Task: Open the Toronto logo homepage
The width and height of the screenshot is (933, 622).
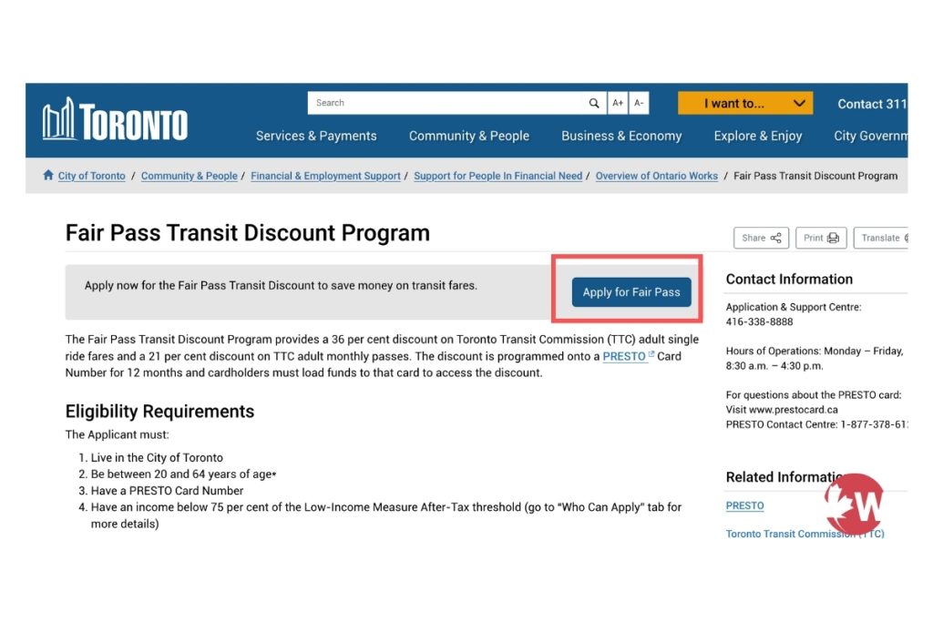Action: tap(115, 119)
